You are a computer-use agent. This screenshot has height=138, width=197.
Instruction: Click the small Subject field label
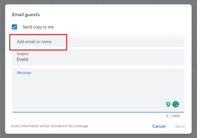point(23,54)
